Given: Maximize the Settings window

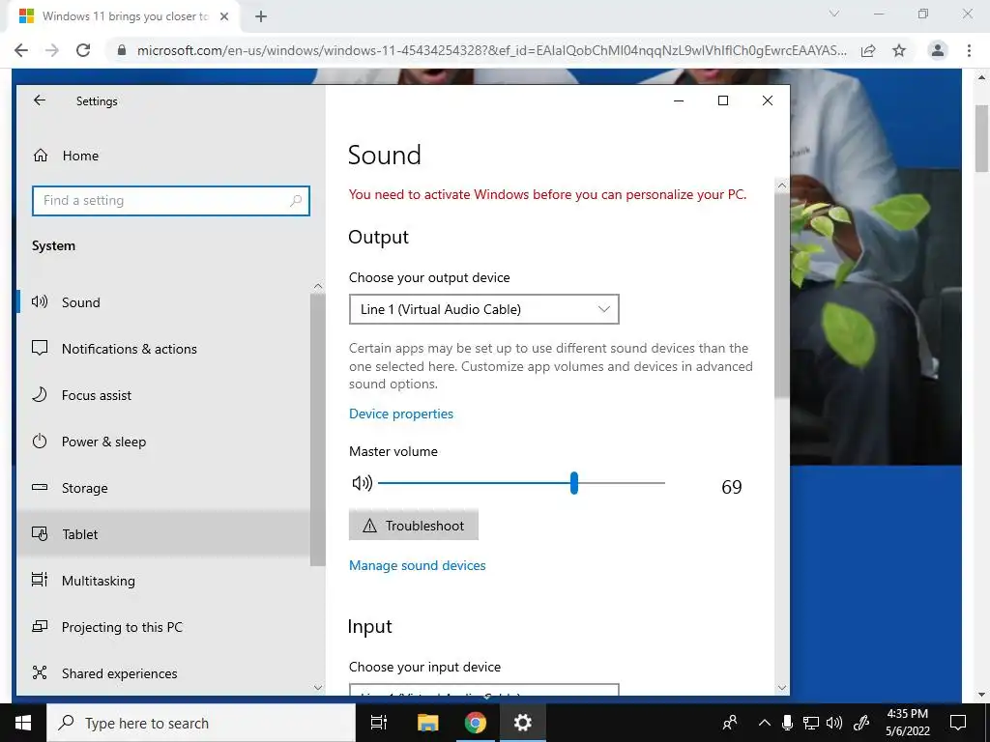Looking at the screenshot, I should click(x=723, y=100).
